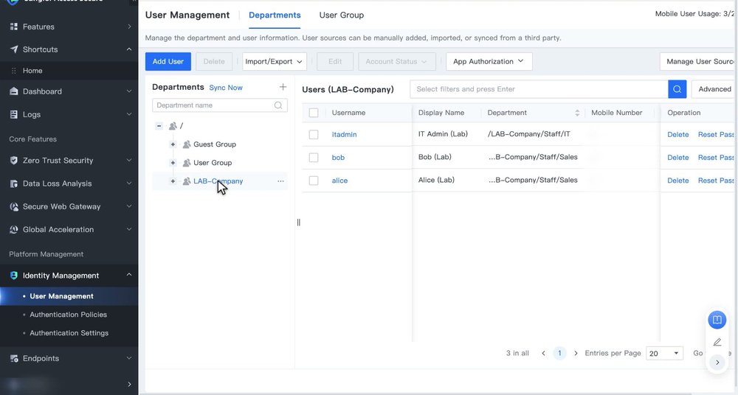Go to the previous page arrow

[543, 353]
